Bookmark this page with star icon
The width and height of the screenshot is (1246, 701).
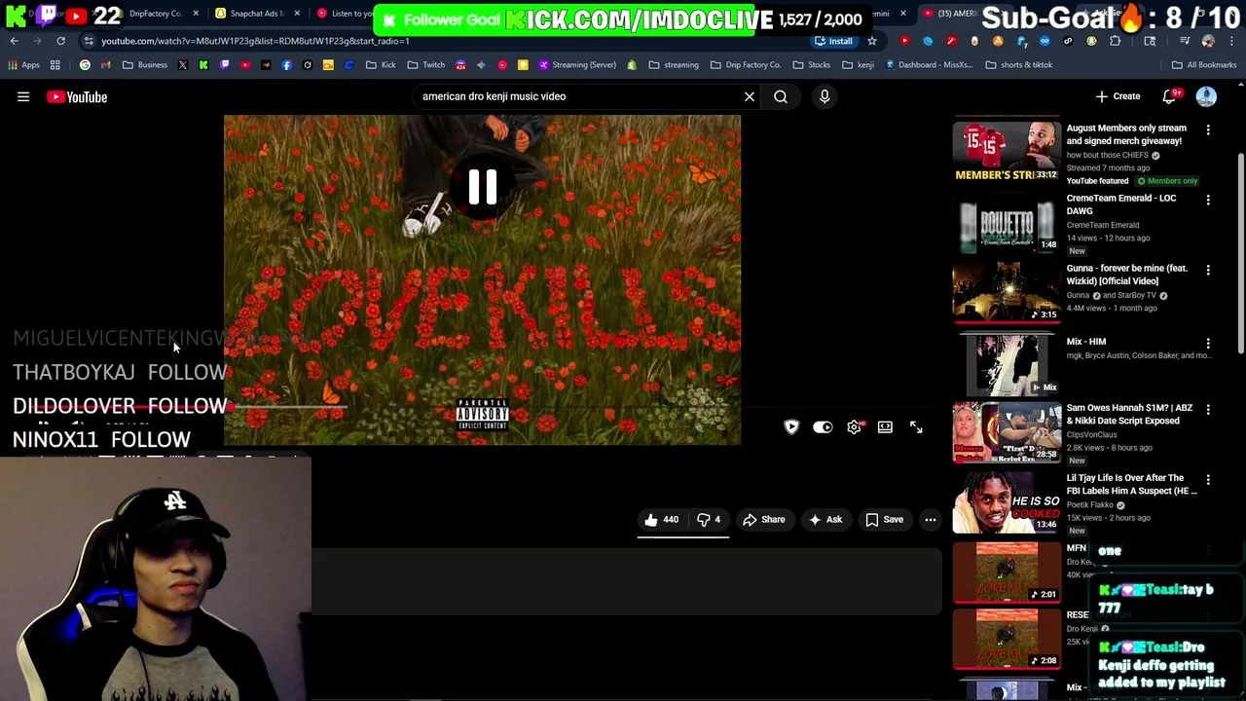(872, 41)
